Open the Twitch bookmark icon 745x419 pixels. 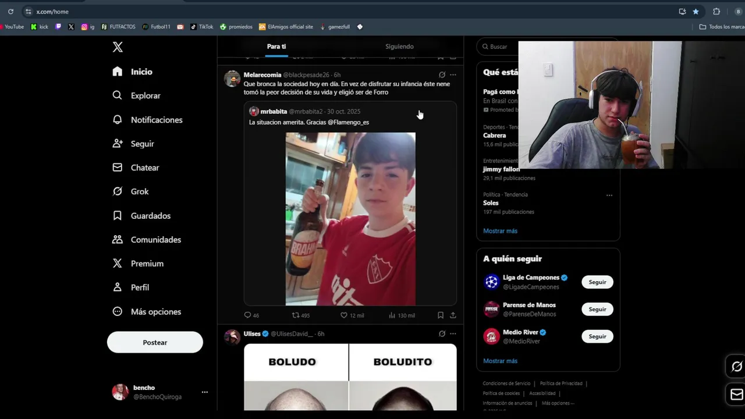coord(58,27)
